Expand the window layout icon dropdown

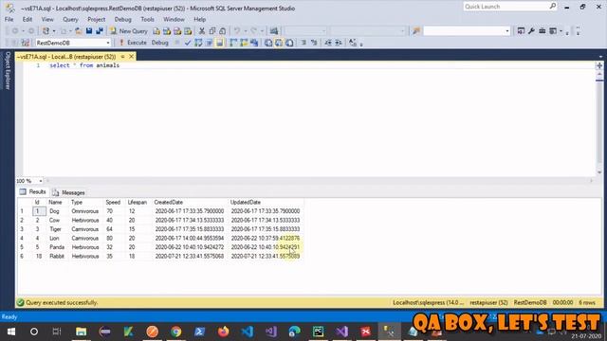[561, 31]
